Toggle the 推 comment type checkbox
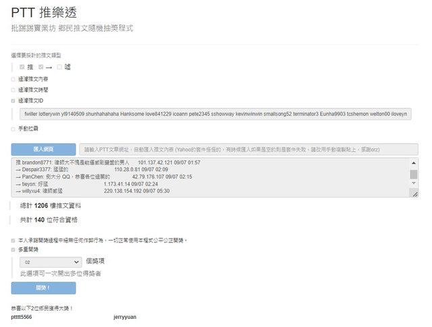 click(22, 67)
